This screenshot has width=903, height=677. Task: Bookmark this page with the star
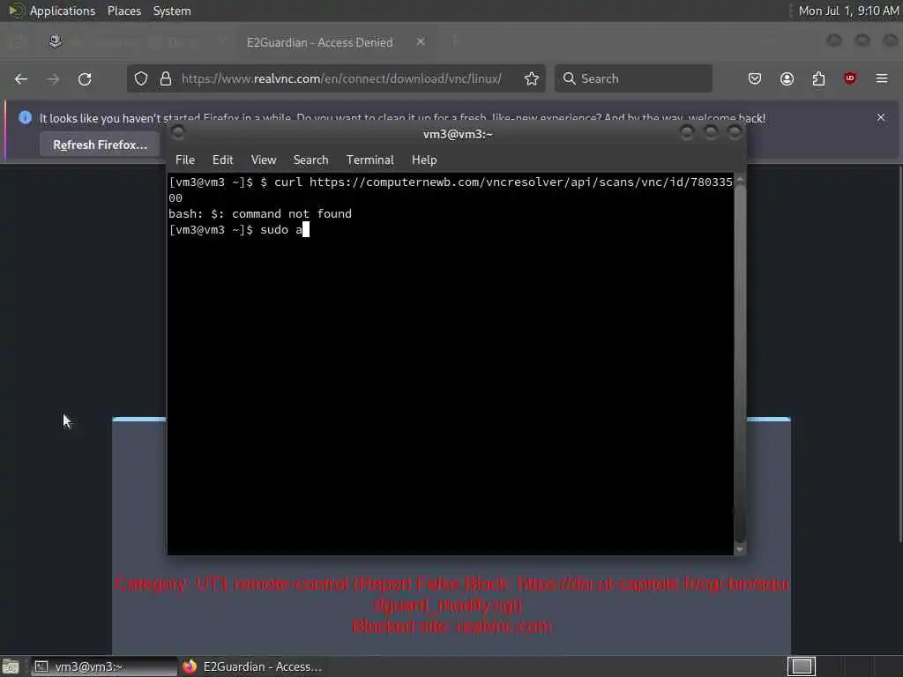click(532, 78)
